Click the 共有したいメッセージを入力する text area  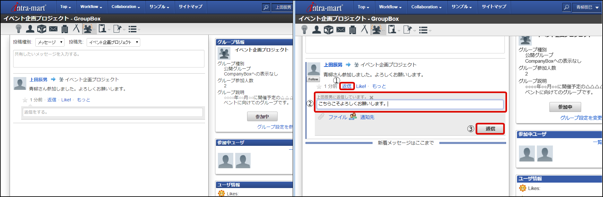click(x=109, y=59)
